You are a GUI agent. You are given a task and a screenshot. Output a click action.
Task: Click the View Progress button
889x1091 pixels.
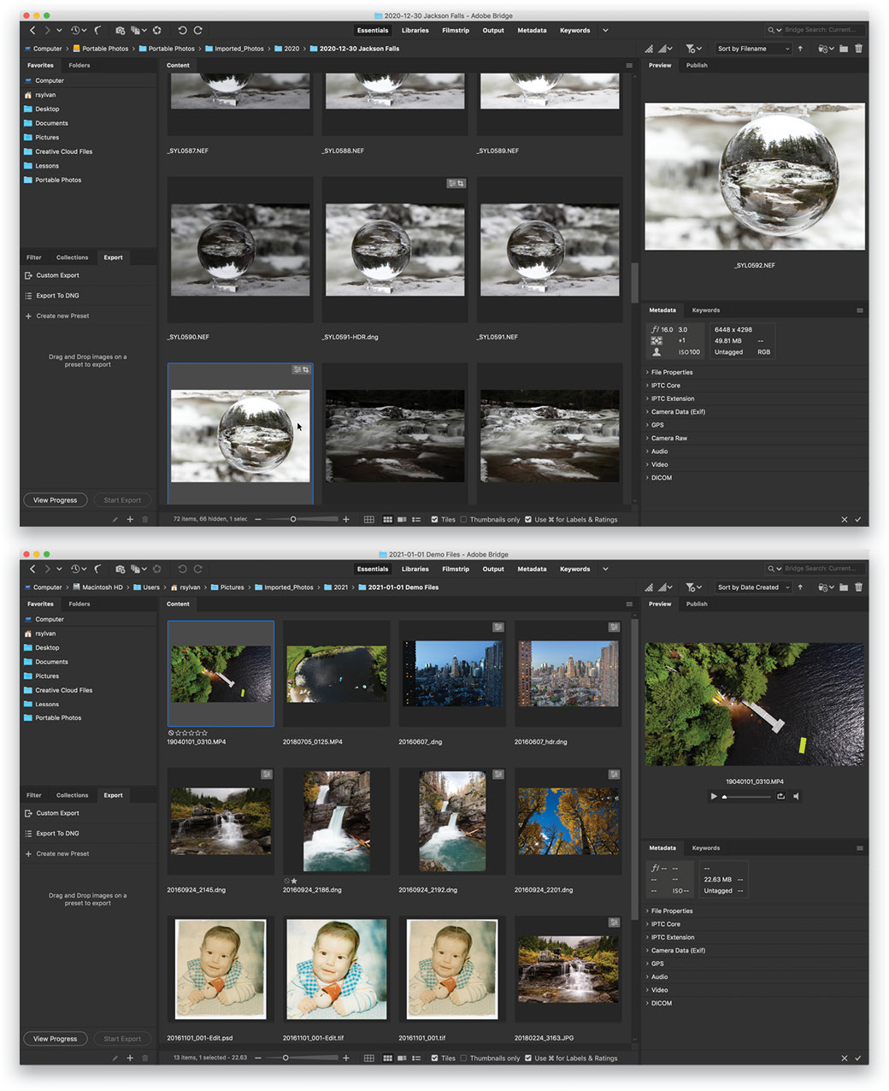(55, 499)
